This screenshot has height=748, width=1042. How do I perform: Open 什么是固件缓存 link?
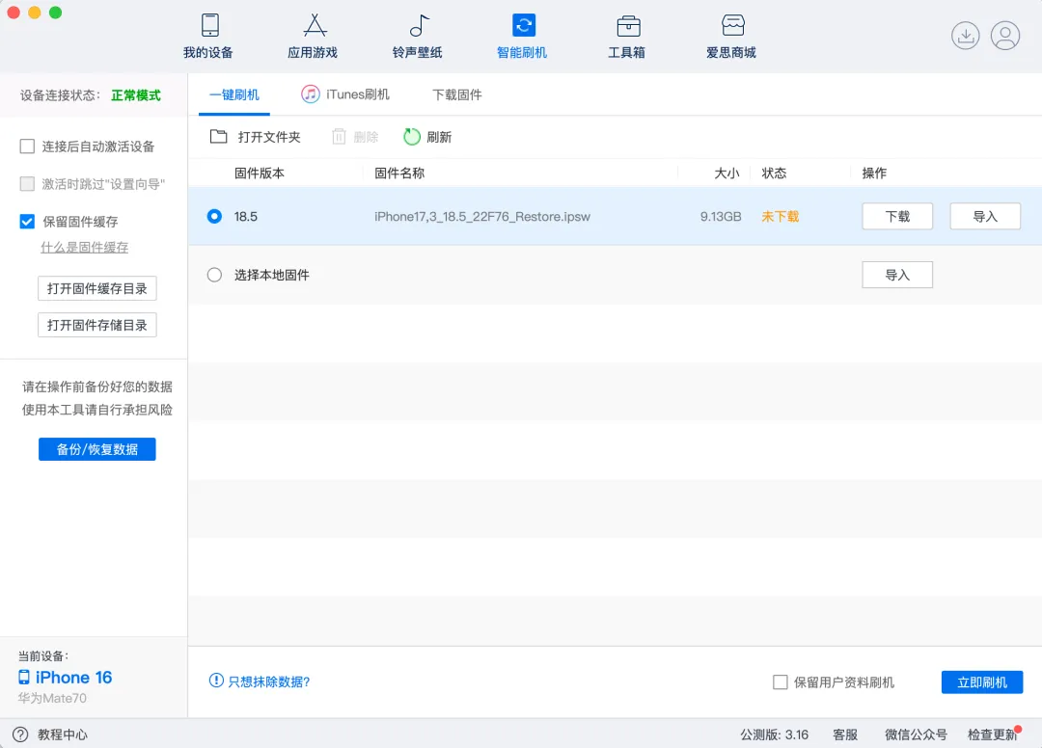tap(84, 248)
